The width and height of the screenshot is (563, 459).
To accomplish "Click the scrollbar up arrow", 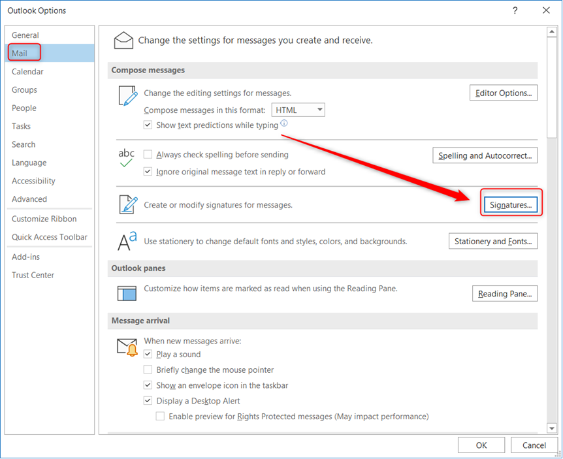I will point(551,32).
